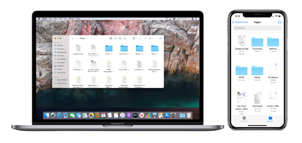Open the Pages app from the Dock
302x143 pixels.
tap(161, 115)
